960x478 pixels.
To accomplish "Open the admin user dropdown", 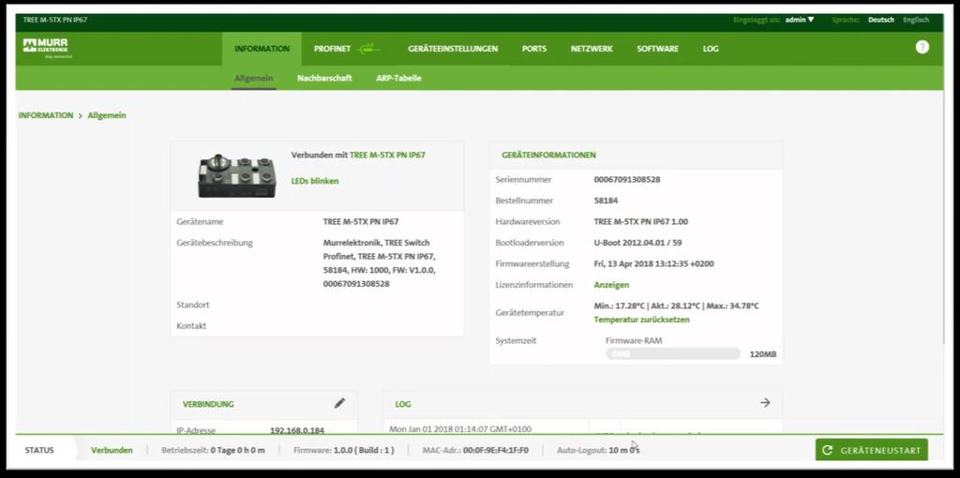I will (800, 20).
